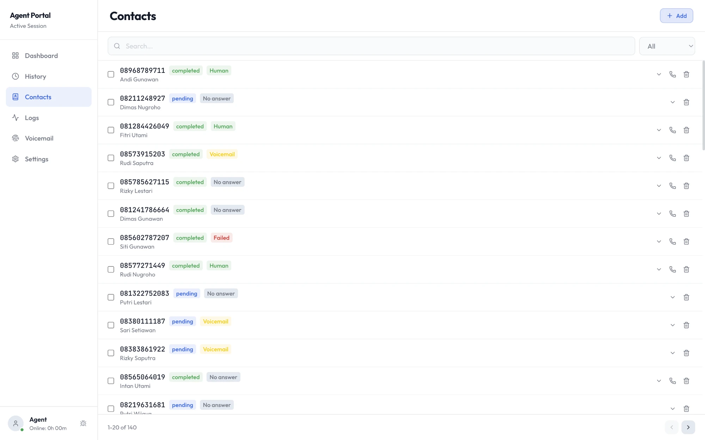Open the All filter dropdown
705x440 pixels.
pyautogui.click(x=667, y=46)
